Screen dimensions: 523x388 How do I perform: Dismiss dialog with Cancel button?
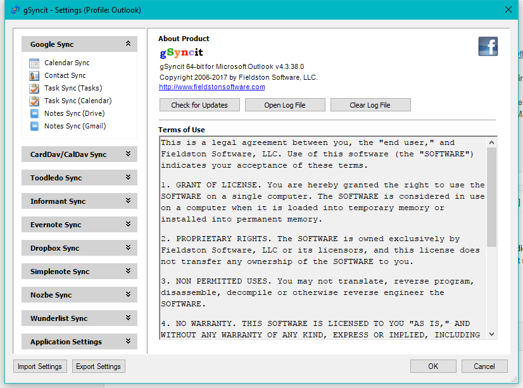coord(484,366)
